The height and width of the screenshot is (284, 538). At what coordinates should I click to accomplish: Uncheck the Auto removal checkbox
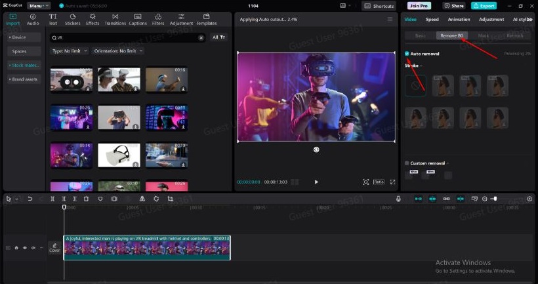tap(407, 54)
